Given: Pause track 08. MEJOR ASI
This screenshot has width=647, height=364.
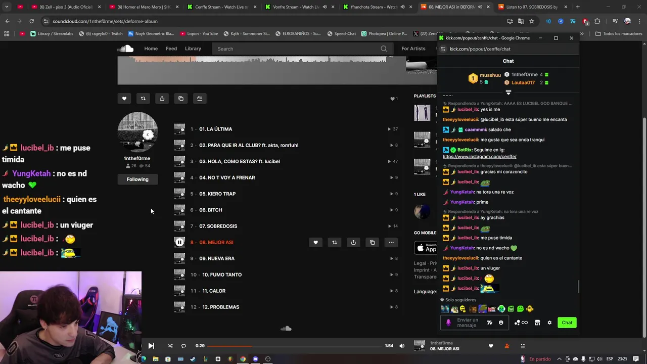Looking at the screenshot, I should click(179, 242).
